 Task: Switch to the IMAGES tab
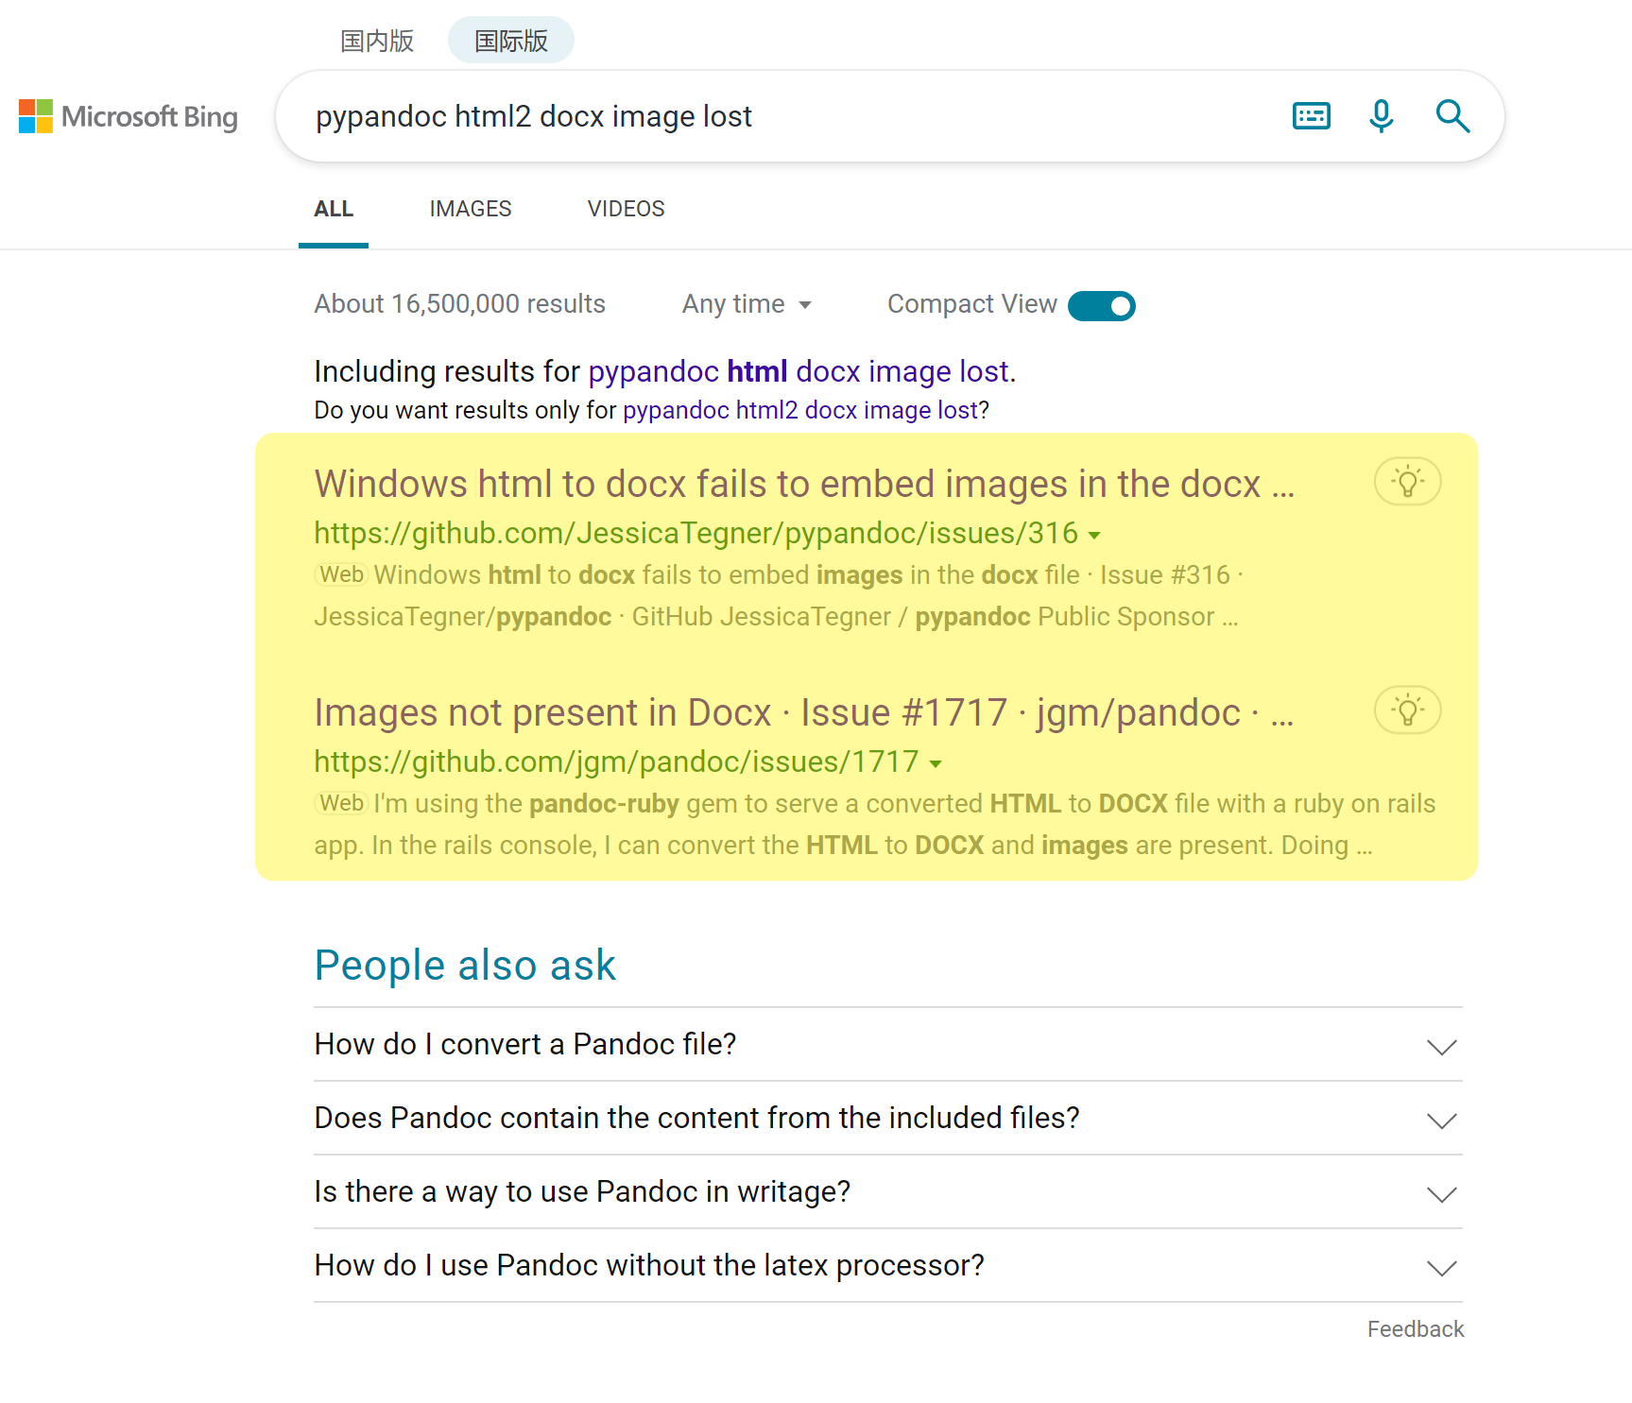click(x=471, y=209)
